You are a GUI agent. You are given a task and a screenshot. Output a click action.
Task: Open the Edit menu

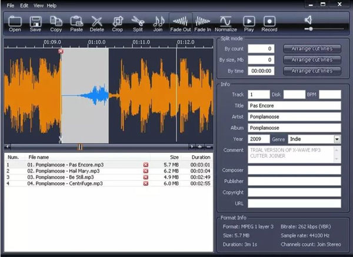(24, 6)
